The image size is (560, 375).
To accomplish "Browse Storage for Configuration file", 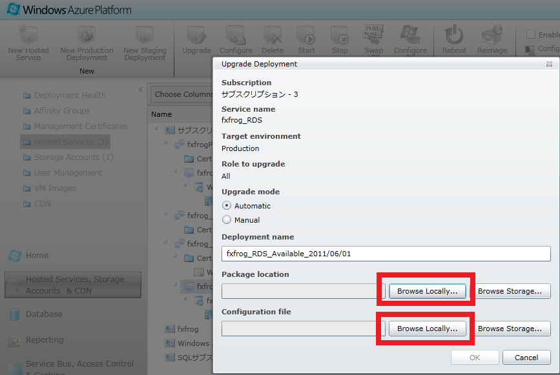I will (x=510, y=329).
